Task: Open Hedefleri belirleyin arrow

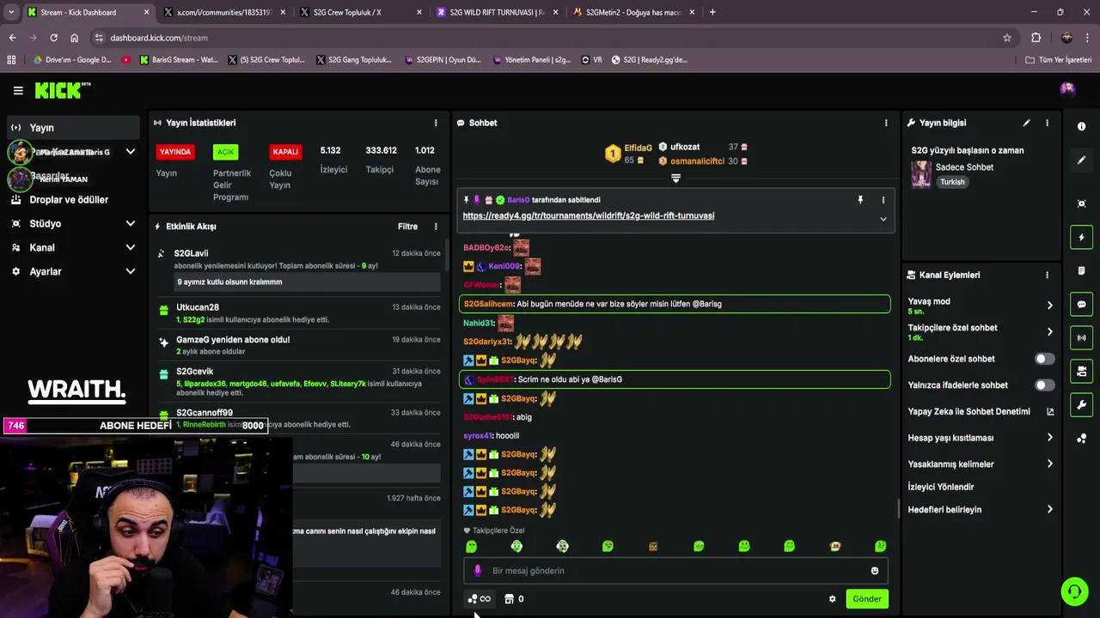Action: (1049, 510)
